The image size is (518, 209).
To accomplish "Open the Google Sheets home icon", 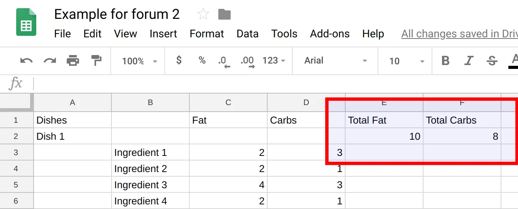I will tap(26, 23).
